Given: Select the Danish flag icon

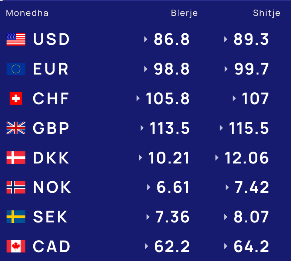Looking at the screenshot, I should click(x=16, y=158).
